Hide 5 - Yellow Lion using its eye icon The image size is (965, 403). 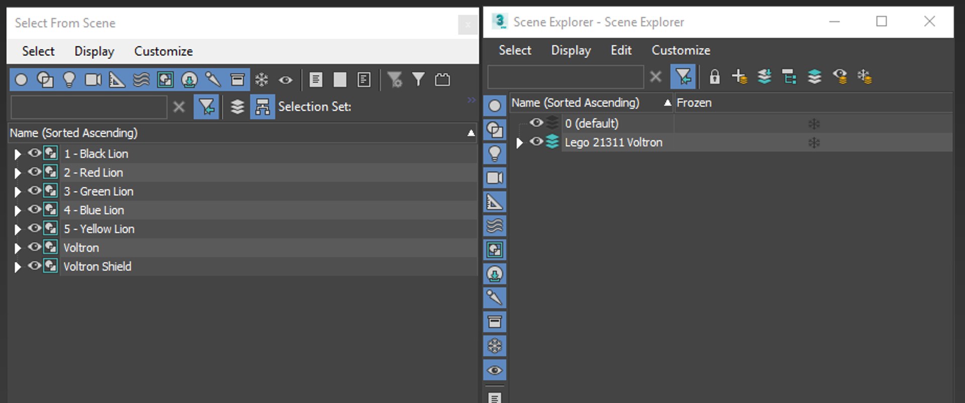pos(34,228)
